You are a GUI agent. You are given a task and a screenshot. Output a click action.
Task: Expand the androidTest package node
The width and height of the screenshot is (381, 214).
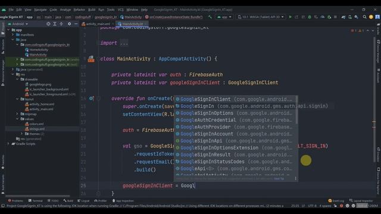coord(17,59)
